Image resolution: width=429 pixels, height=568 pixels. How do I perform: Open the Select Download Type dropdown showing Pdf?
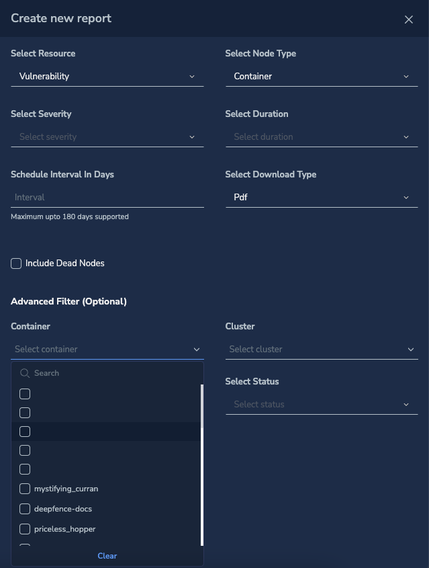tap(322, 197)
